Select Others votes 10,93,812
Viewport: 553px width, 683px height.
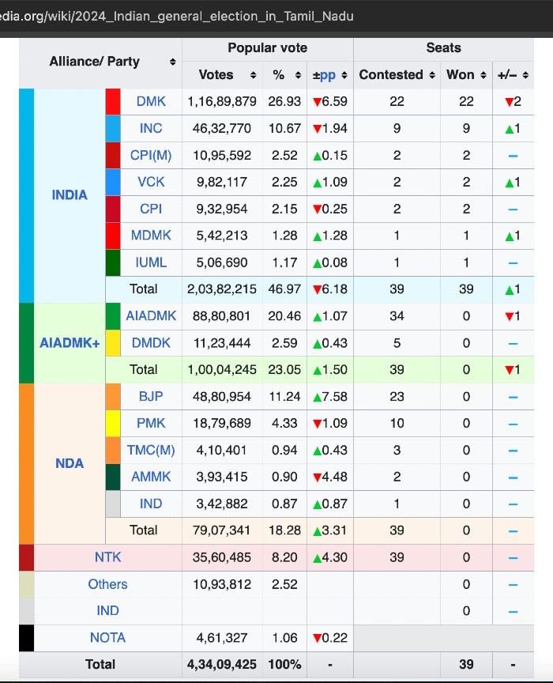click(x=222, y=584)
